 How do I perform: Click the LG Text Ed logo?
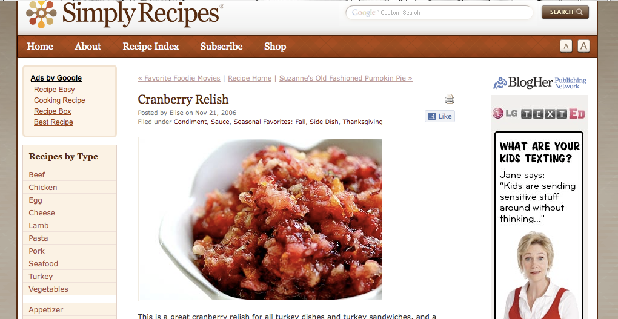coord(539,113)
